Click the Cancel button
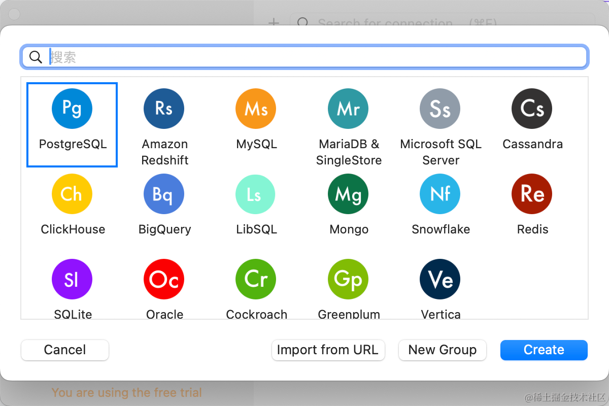This screenshot has height=406, width=609. coord(65,350)
